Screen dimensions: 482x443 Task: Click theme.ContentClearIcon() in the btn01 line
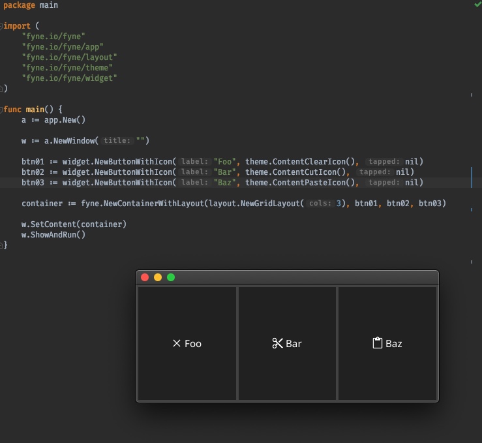coord(300,162)
